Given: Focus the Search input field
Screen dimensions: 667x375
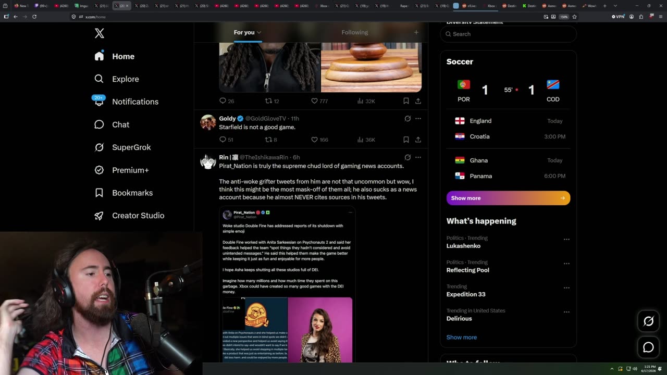Looking at the screenshot, I should pyautogui.click(x=508, y=34).
